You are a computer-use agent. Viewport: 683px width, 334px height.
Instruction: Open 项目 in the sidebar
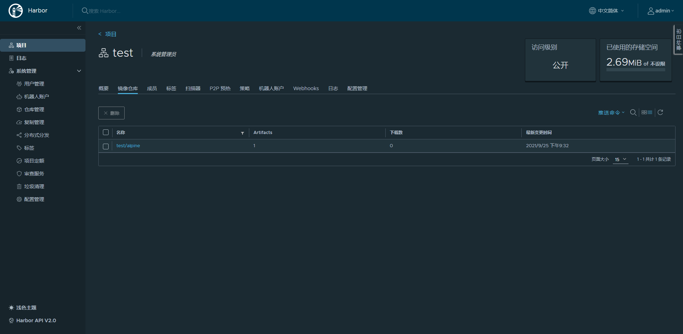pos(43,45)
